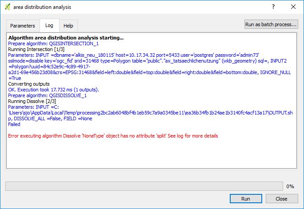Image resolution: width=304 pixels, height=209 pixels.
Task: Click 'Converting outputs' log line
Action: (x=29, y=84)
